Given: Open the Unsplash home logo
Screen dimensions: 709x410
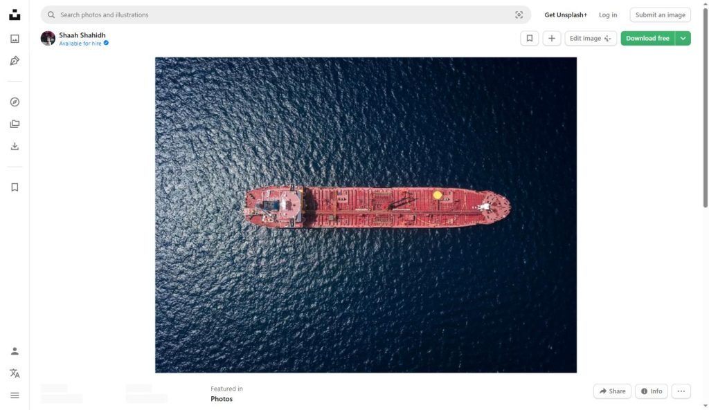Looking at the screenshot, I should (15, 15).
